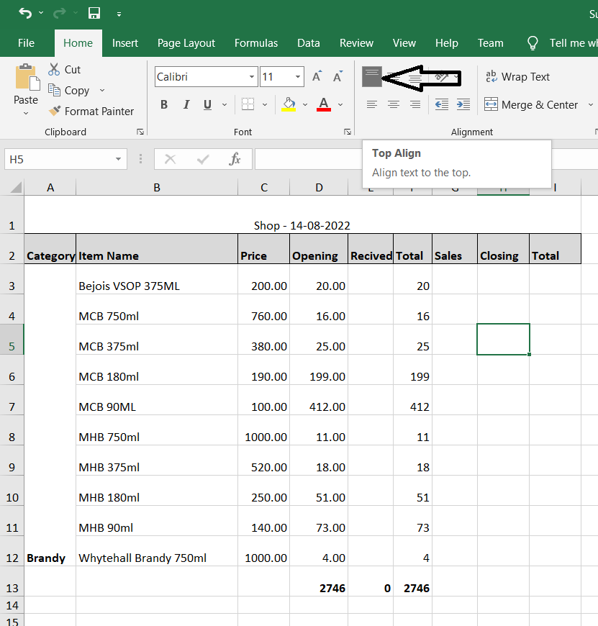This screenshot has width=598, height=626.
Task: Open the Undo history dropdown arrow
Action: click(41, 13)
